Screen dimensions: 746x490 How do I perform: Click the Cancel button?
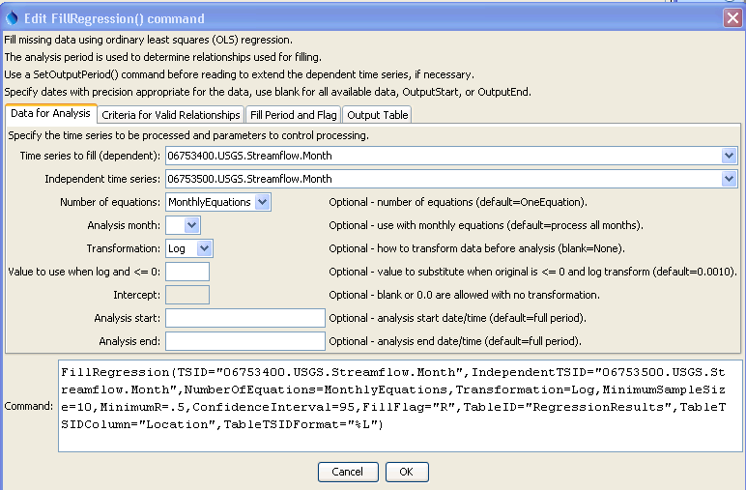tap(348, 472)
